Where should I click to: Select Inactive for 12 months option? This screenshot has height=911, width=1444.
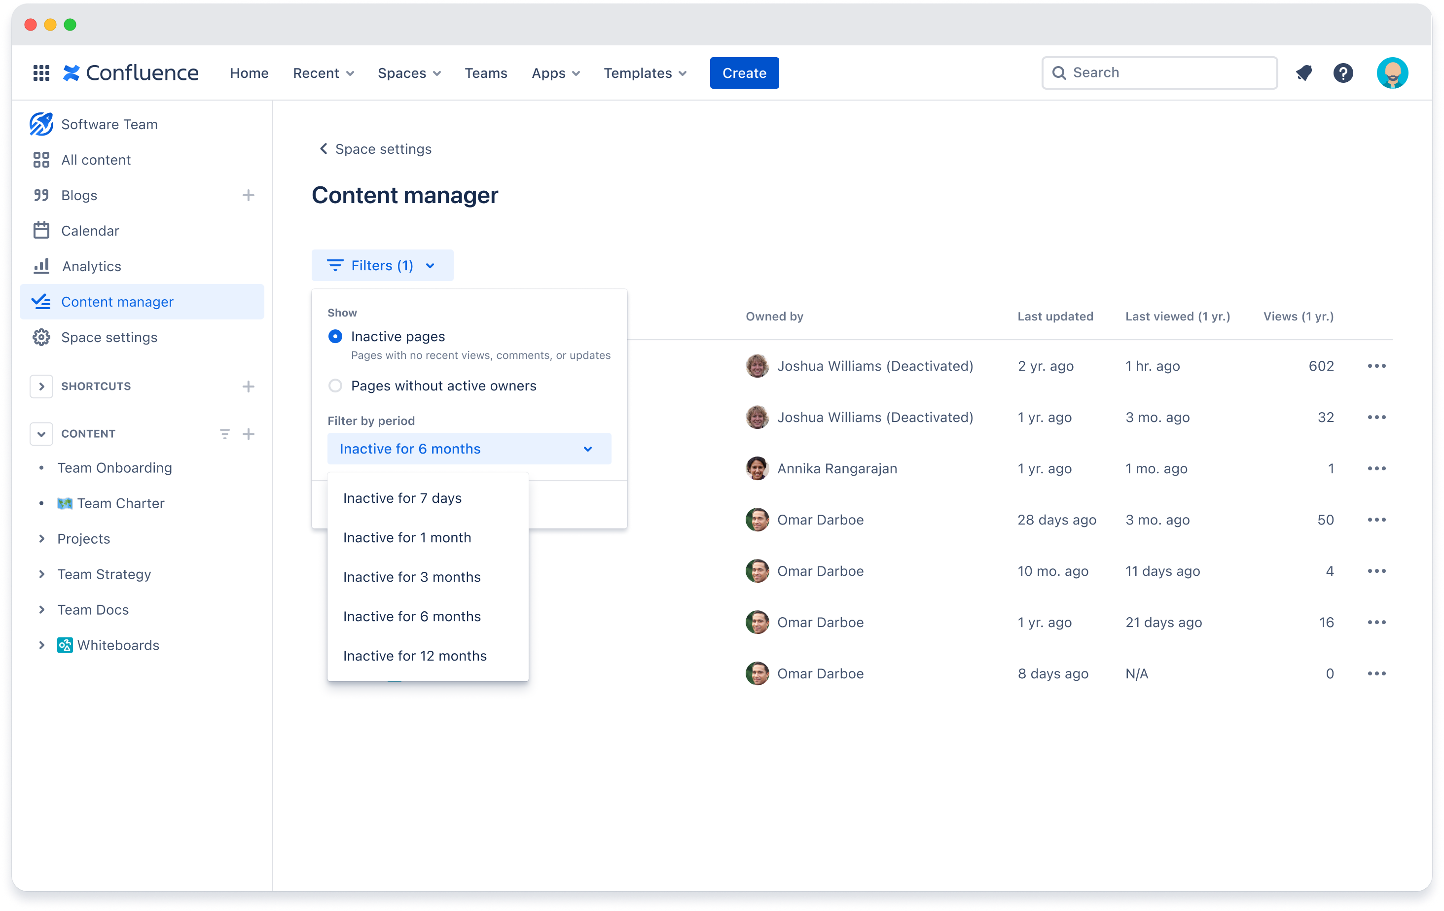coord(415,655)
